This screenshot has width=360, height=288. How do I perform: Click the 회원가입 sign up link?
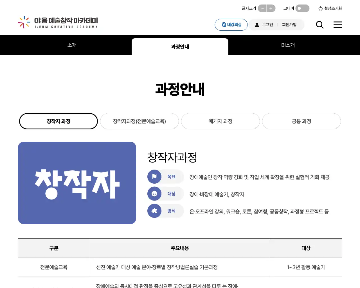point(289,25)
